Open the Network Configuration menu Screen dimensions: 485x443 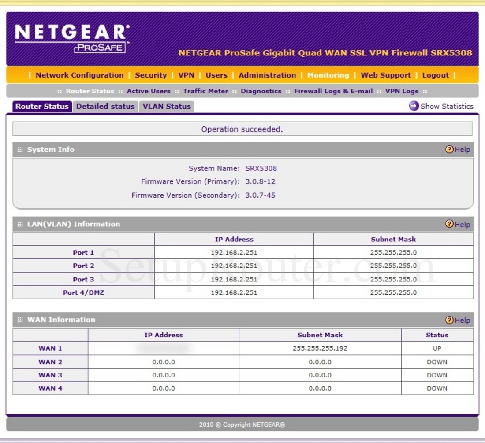click(79, 75)
